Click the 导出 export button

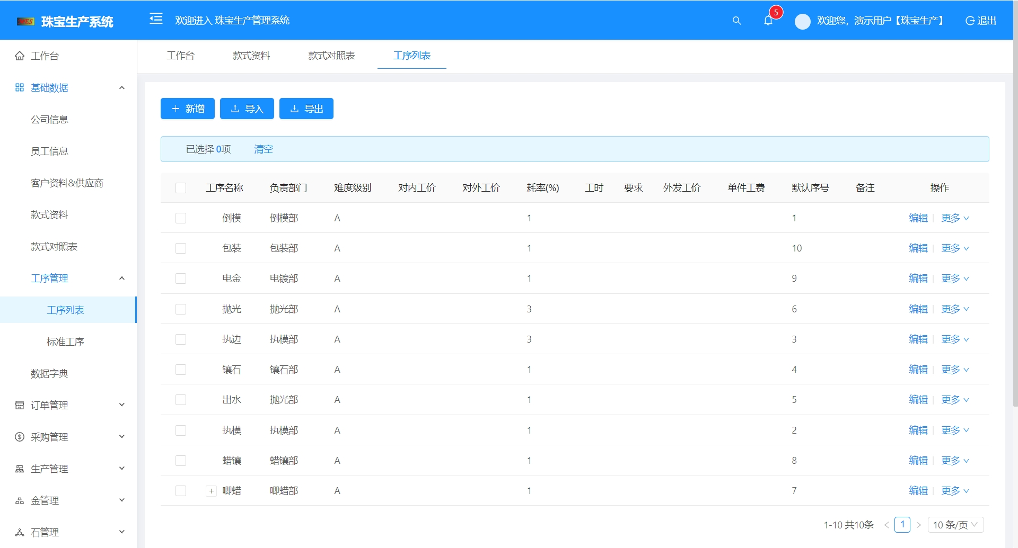[306, 109]
